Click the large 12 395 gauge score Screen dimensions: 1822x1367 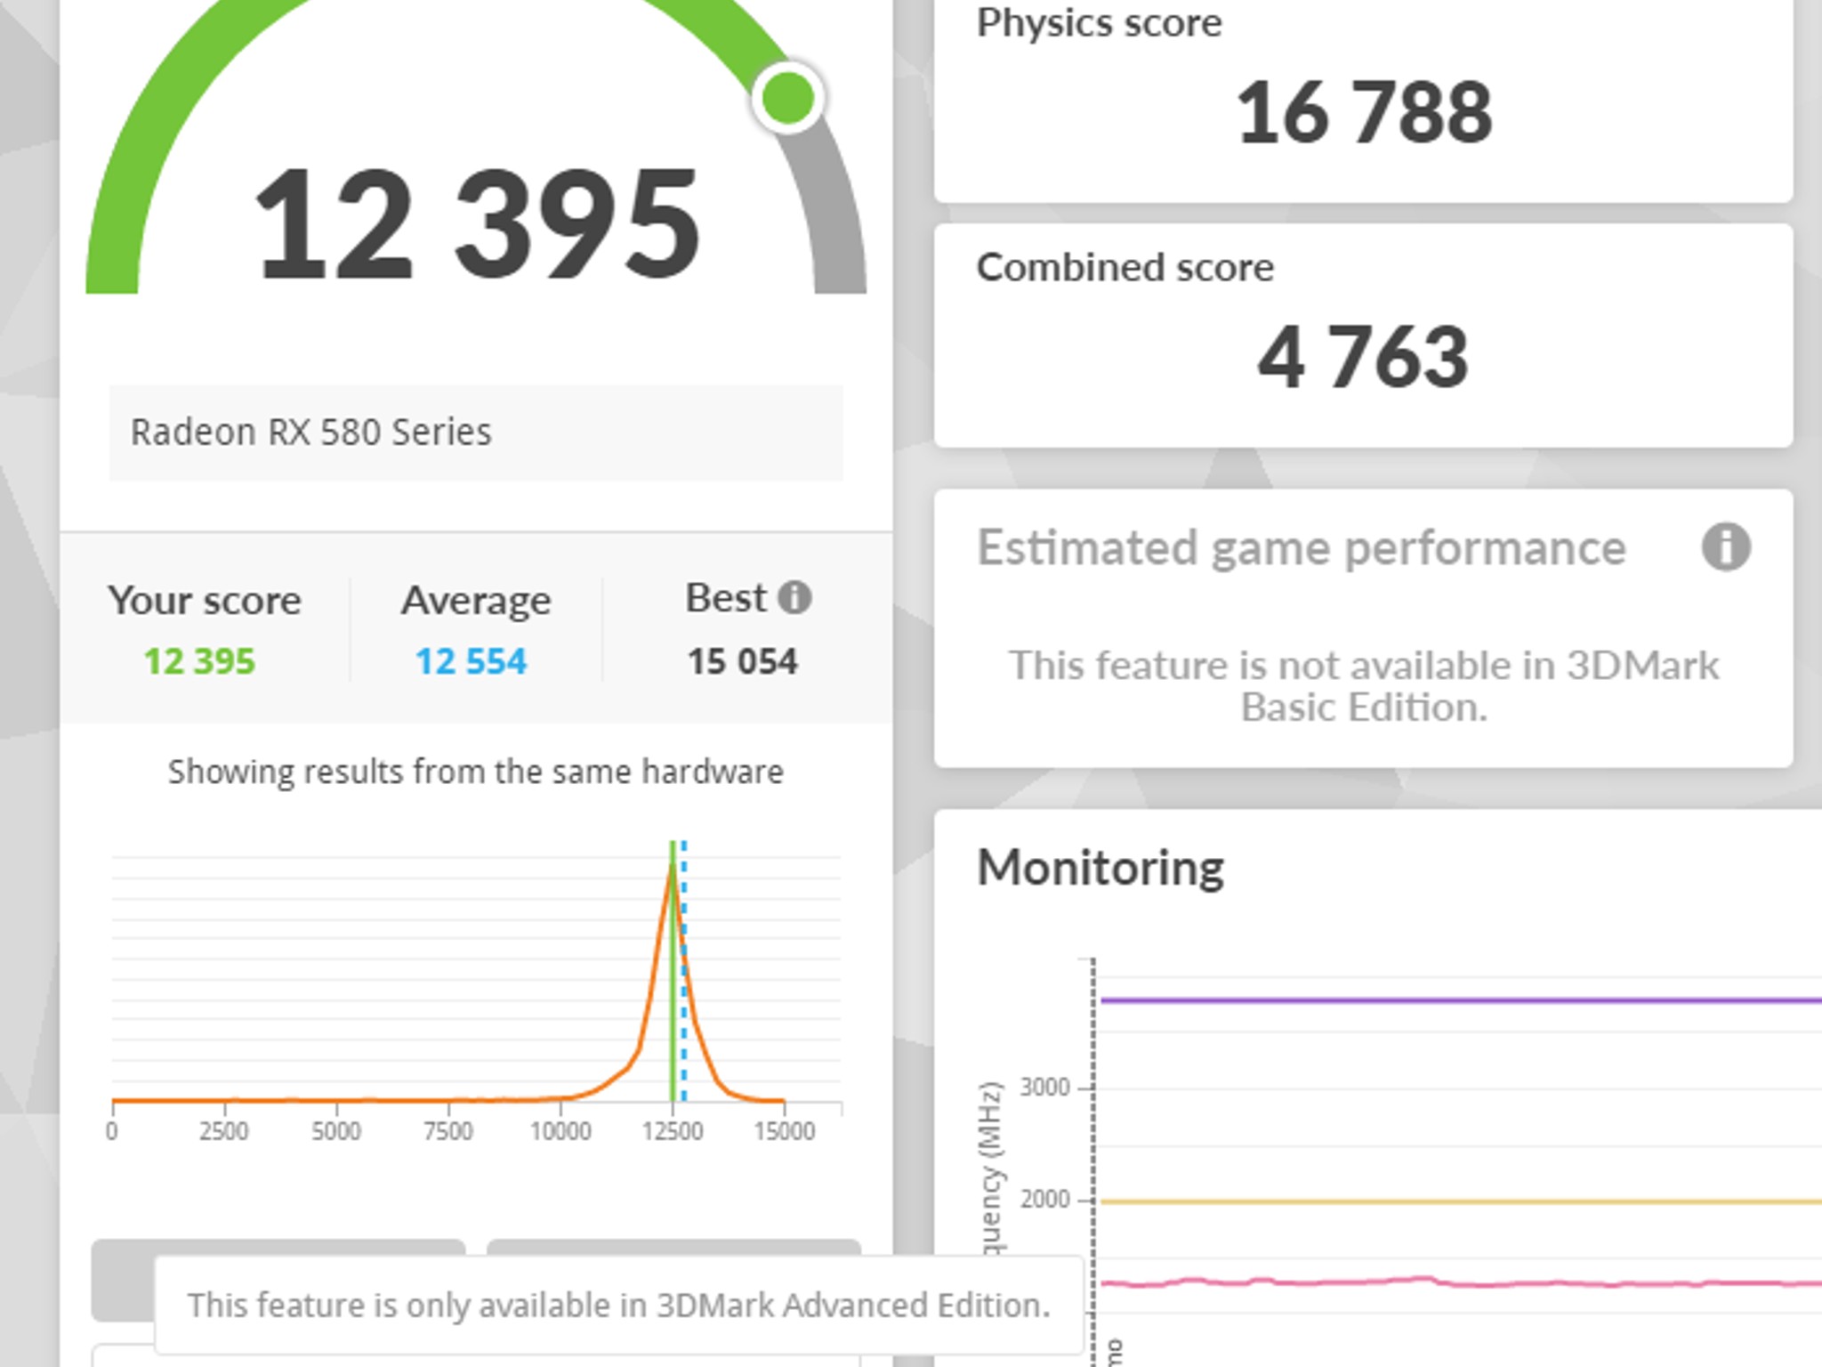(x=477, y=224)
